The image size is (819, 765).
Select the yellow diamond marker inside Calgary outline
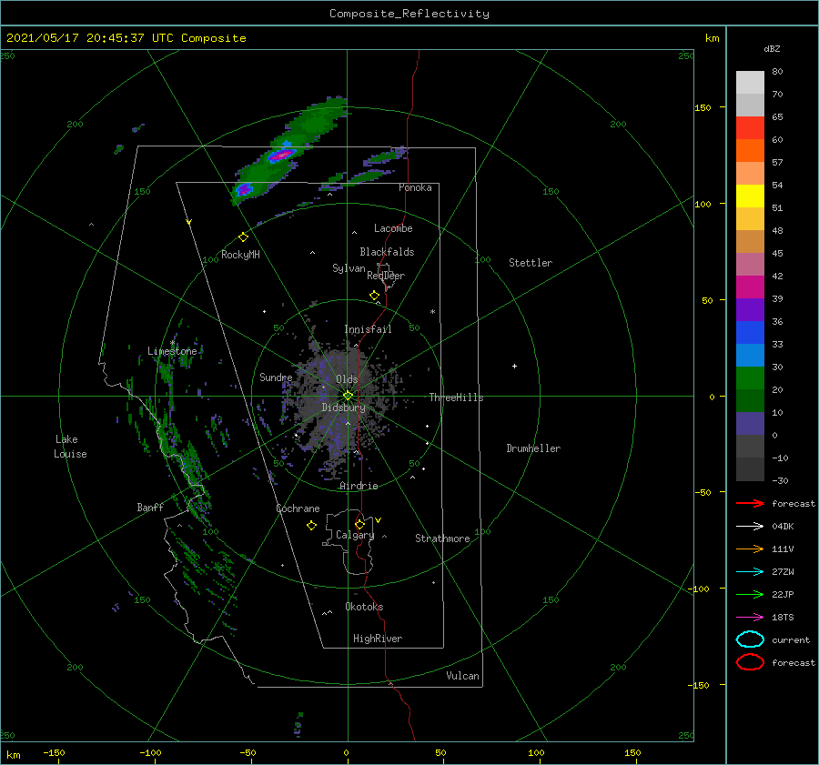[359, 524]
